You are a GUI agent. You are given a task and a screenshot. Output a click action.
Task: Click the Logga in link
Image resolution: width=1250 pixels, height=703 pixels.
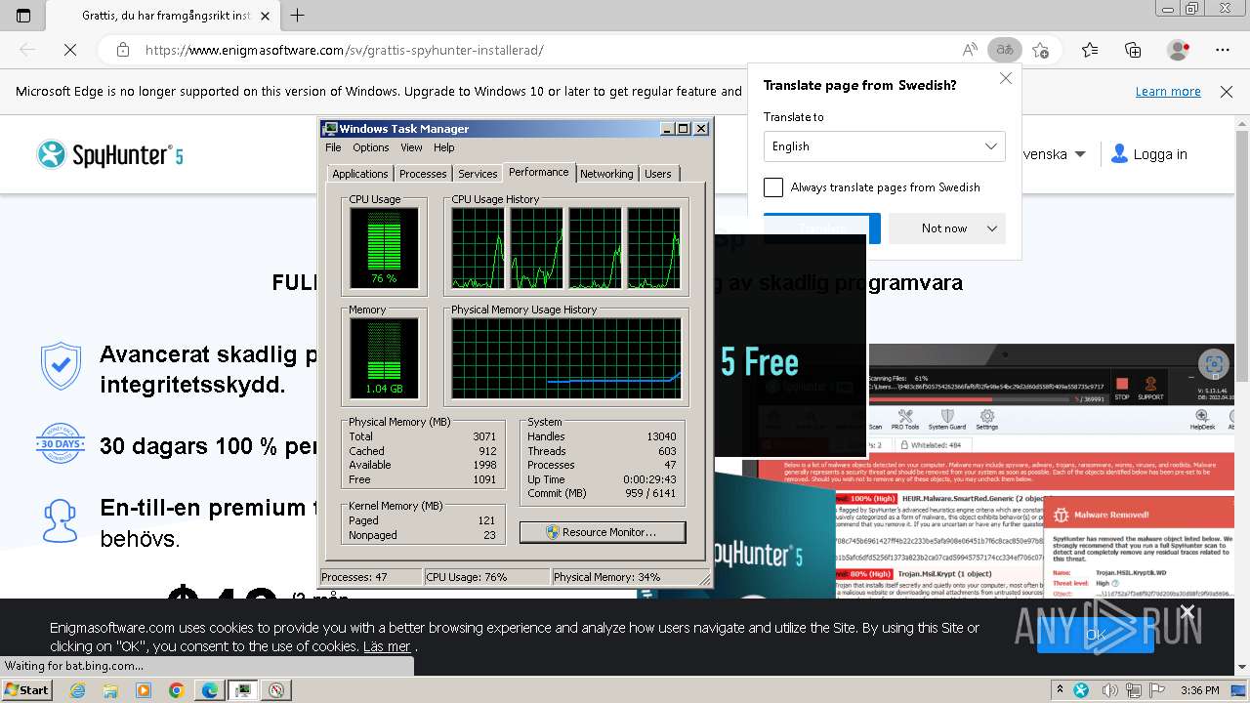[x=1160, y=154]
